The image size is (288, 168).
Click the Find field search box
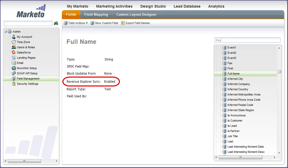247,40
